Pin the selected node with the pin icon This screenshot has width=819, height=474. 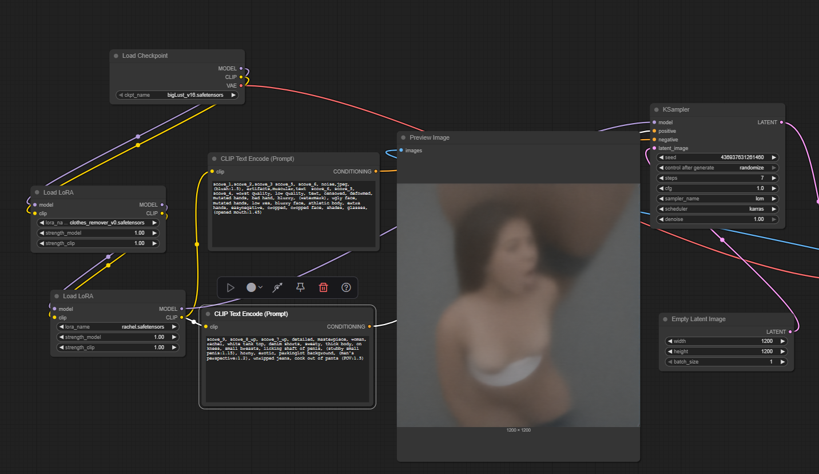click(300, 287)
